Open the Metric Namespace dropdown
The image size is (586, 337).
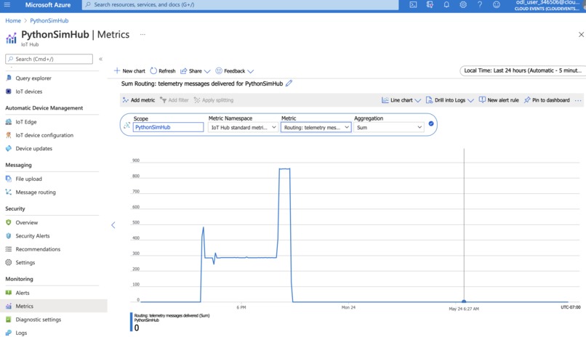click(243, 127)
